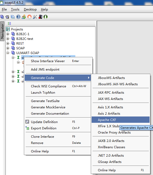Expand the B2B2C-test project node
The width and height of the screenshot is (153, 175).
(x=8, y=39)
